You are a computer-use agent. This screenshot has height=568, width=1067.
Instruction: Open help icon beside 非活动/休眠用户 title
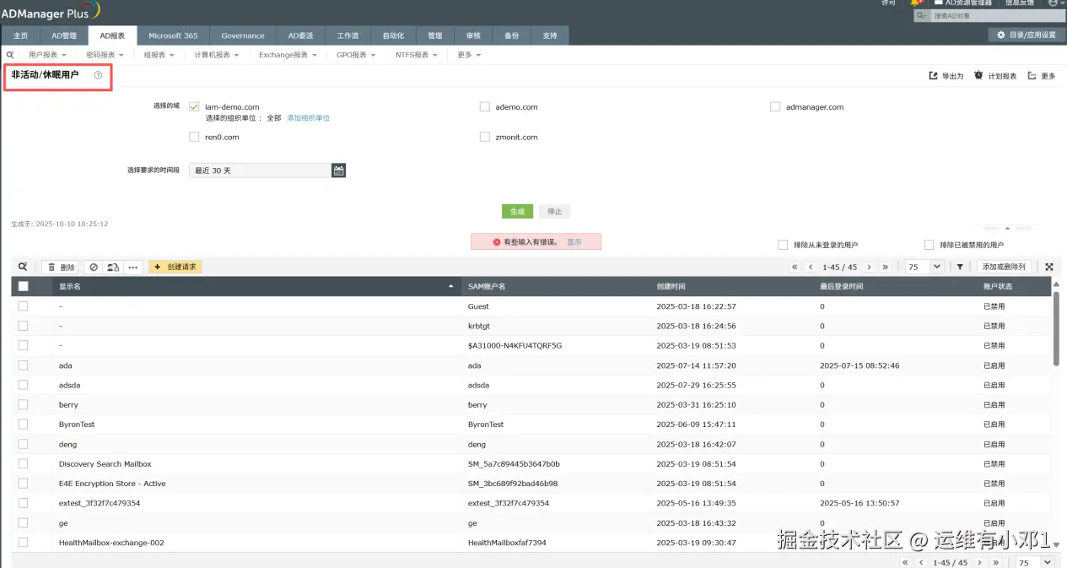tap(98, 75)
